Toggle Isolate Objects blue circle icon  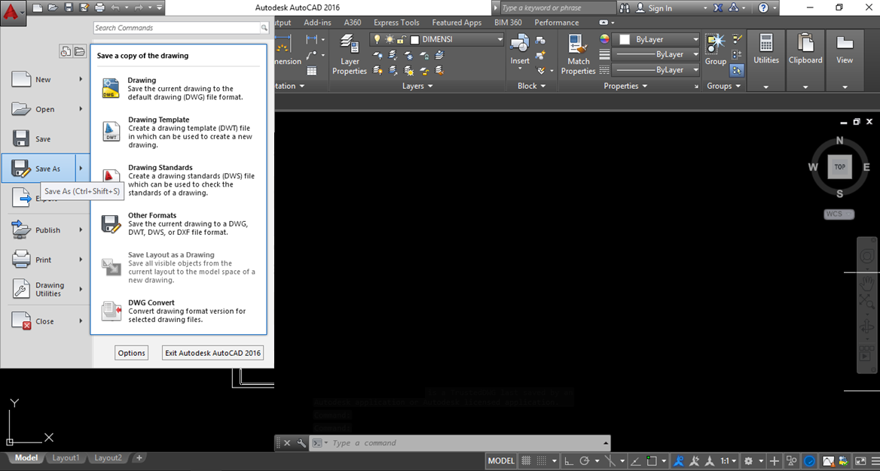coord(810,461)
